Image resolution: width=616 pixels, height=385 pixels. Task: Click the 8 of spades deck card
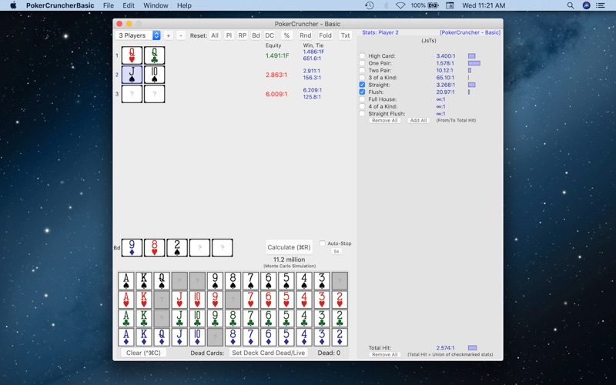click(x=233, y=281)
